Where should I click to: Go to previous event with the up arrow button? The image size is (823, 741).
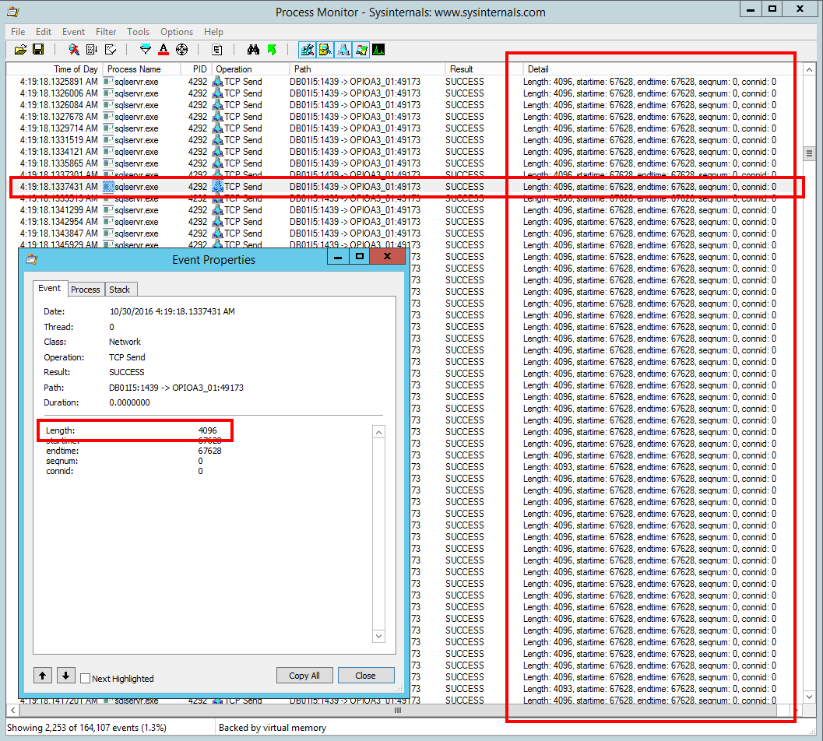pyautogui.click(x=43, y=676)
